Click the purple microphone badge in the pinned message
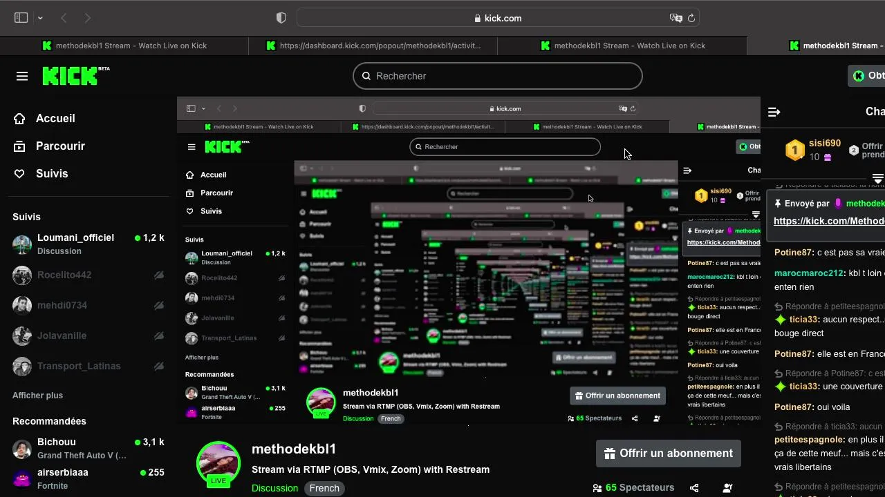Image resolution: width=885 pixels, height=497 pixels. tap(838, 204)
